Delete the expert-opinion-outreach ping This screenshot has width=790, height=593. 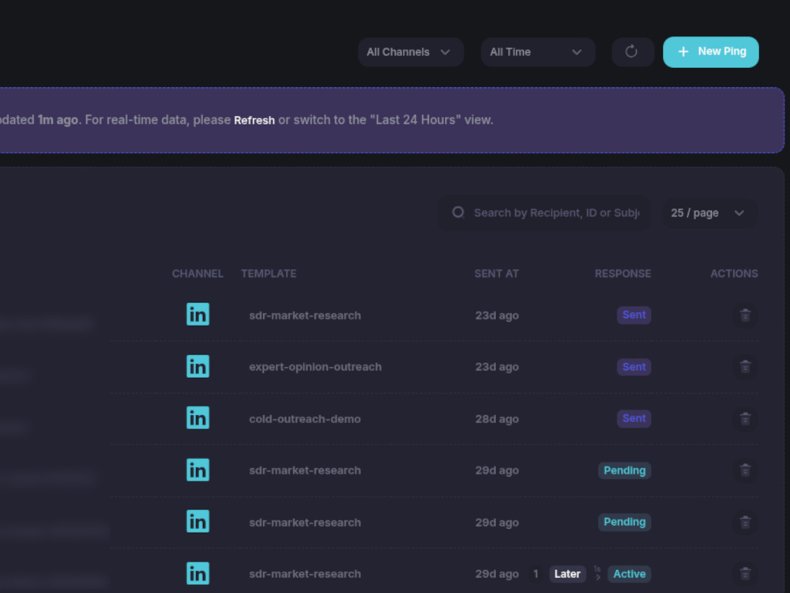745,367
